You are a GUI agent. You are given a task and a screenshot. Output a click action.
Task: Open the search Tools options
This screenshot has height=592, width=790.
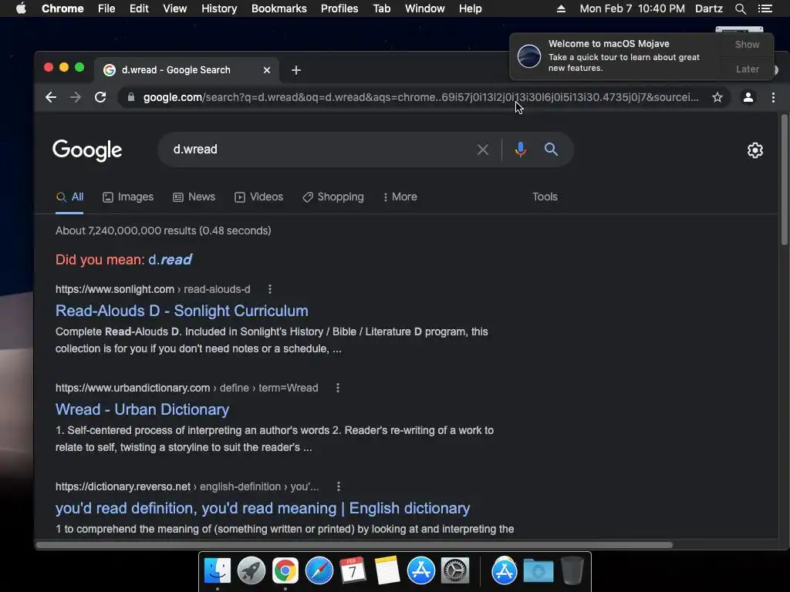click(x=545, y=197)
